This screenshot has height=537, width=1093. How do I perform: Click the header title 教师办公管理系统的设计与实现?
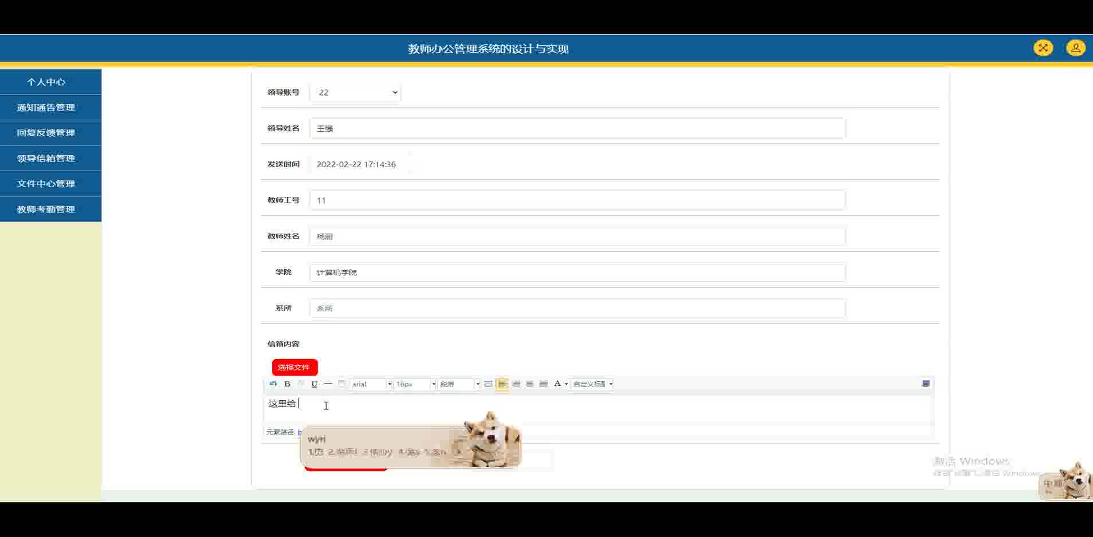tap(488, 49)
